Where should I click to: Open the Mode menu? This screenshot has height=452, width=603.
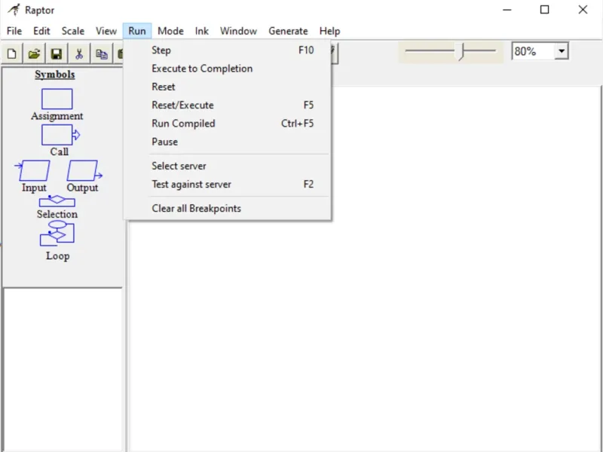coord(170,31)
